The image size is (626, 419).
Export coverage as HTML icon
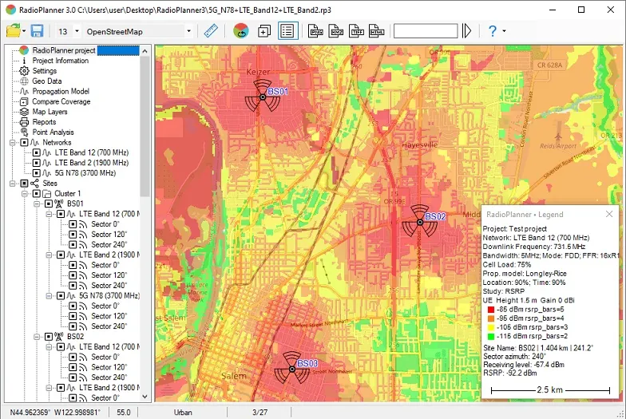[x=377, y=30]
